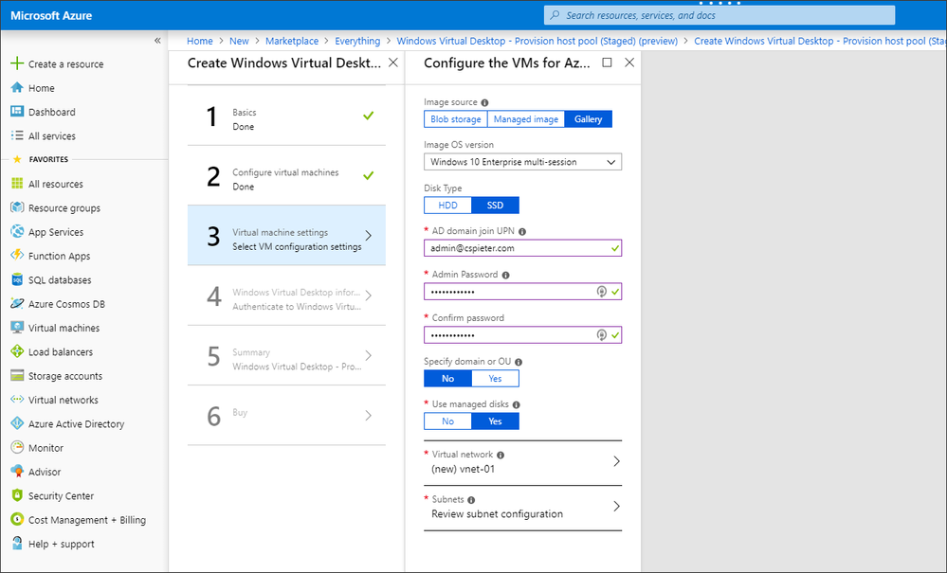Select Managed image source option
This screenshot has width=947, height=573.
tap(526, 119)
